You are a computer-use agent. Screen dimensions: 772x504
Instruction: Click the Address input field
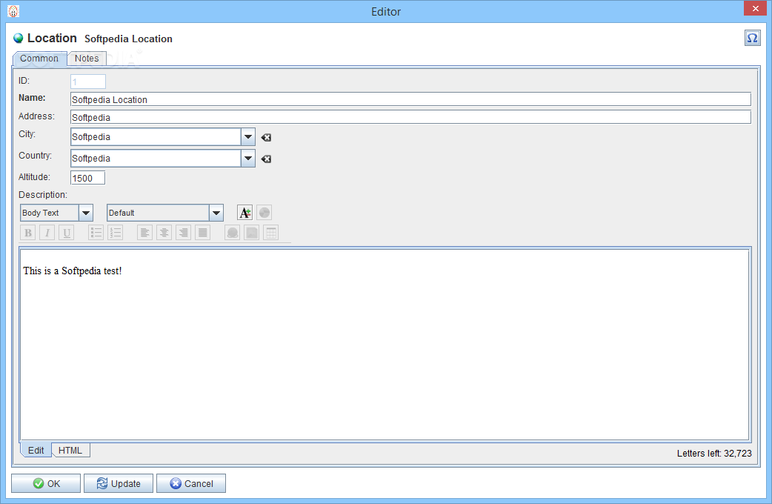pyautogui.click(x=410, y=117)
